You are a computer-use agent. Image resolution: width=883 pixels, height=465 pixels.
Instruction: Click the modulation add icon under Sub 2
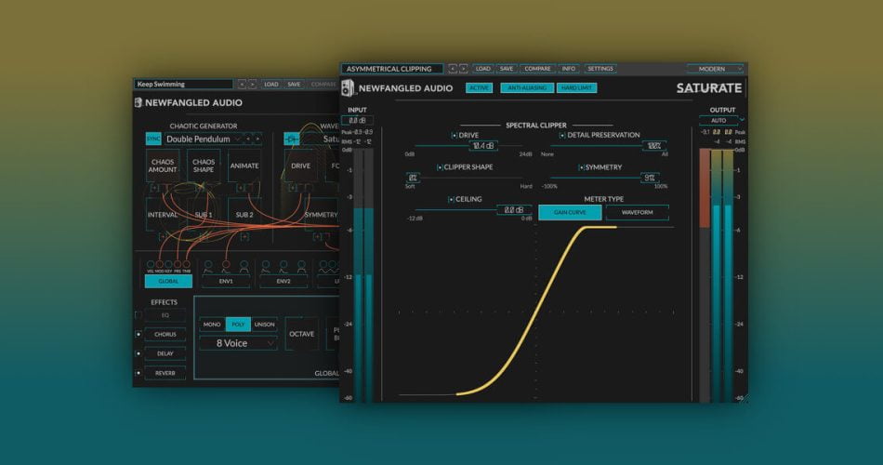click(x=244, y=237)
